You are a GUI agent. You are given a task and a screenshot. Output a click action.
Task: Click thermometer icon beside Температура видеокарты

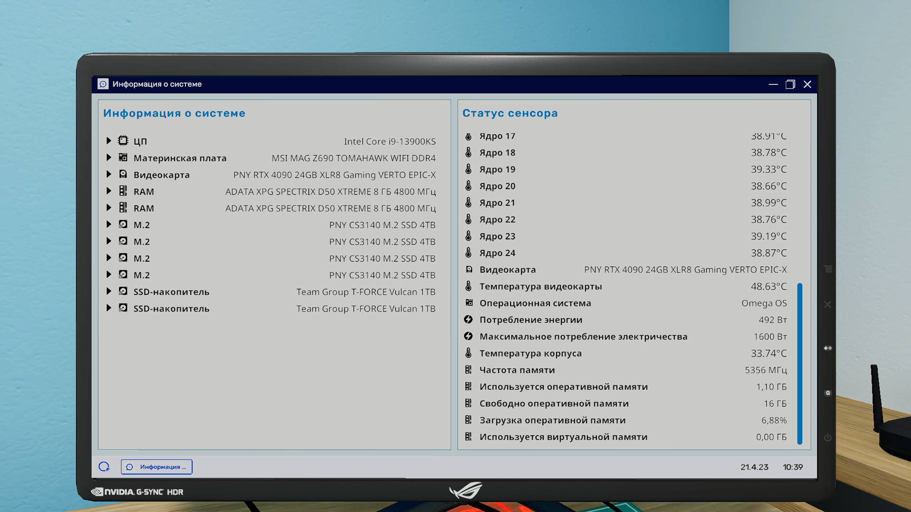pyautogui.click(x=468, y=286)
